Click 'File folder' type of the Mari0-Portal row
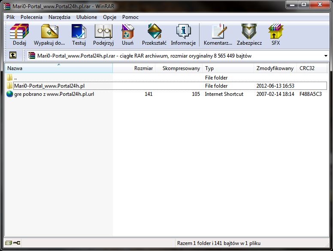Screen dimensions: 333x251 click(216, 86)
